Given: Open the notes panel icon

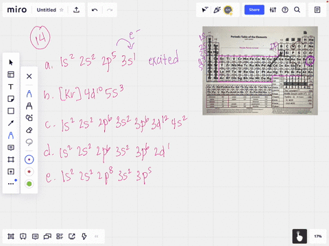Looking at the screenshot, I should [x=317, y=10].
